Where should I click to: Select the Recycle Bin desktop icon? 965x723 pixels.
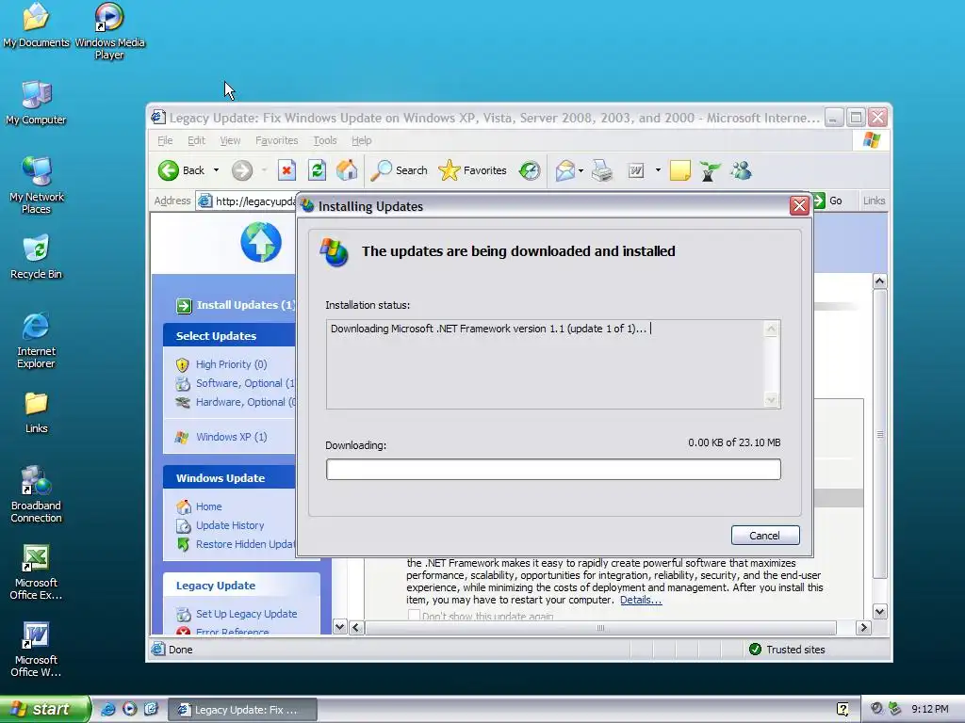[x=37, y=257]
